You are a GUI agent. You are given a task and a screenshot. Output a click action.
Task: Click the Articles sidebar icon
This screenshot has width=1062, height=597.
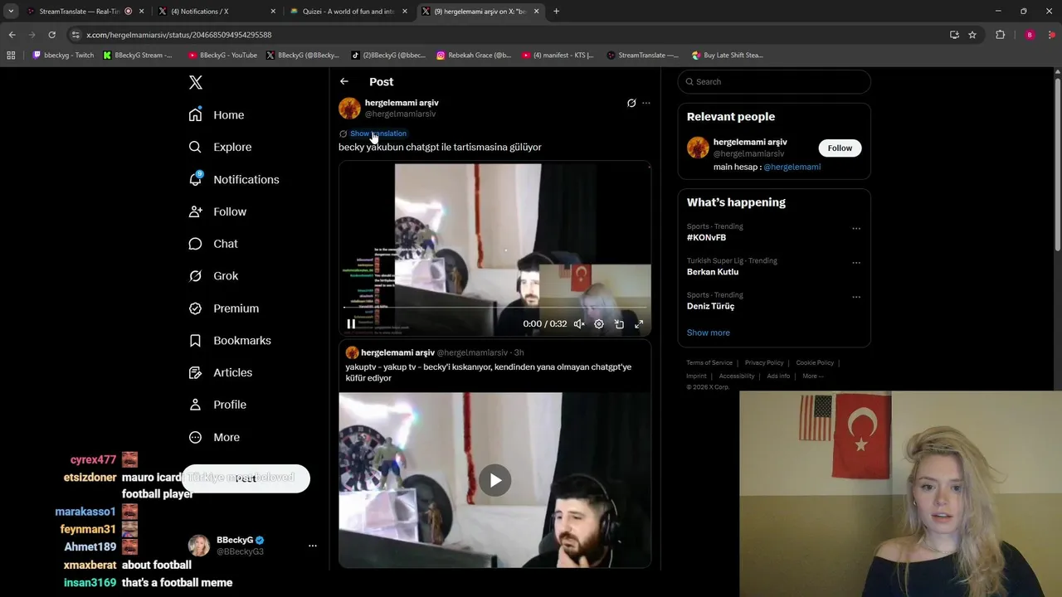195,372
